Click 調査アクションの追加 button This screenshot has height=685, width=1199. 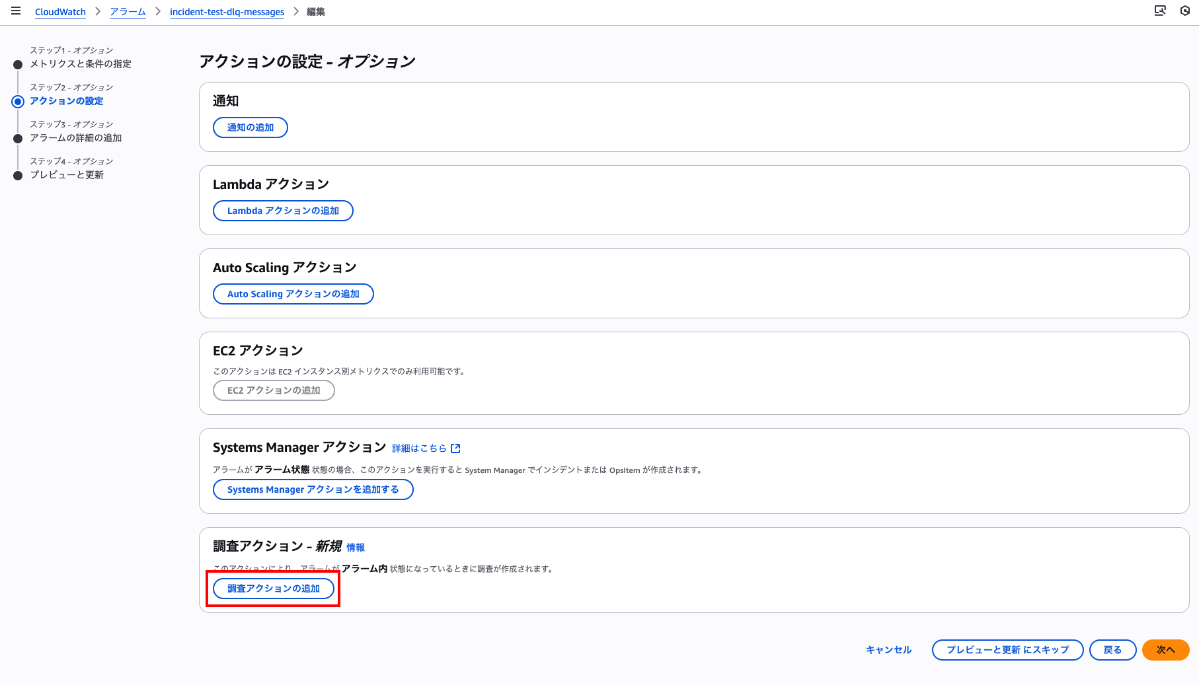(x=274, y=589)
